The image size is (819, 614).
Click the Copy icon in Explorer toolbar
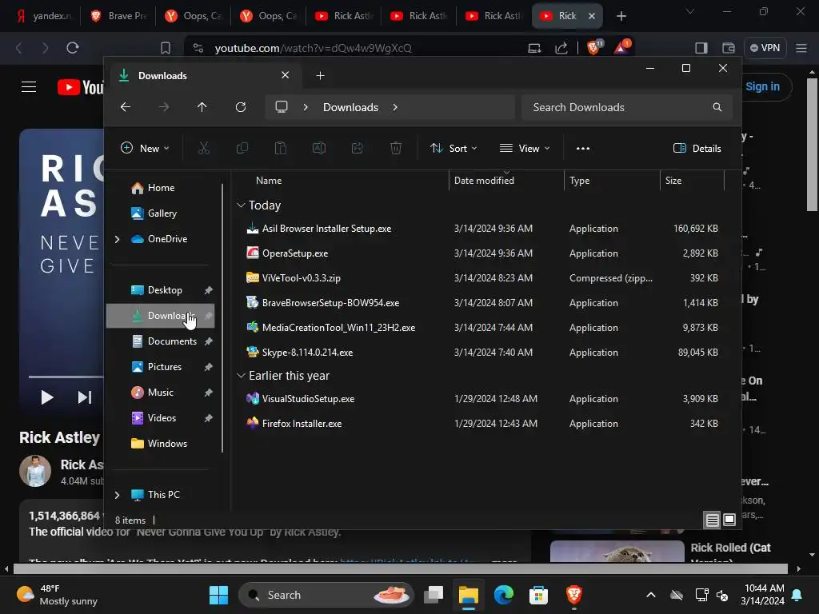tap(242, 148)
